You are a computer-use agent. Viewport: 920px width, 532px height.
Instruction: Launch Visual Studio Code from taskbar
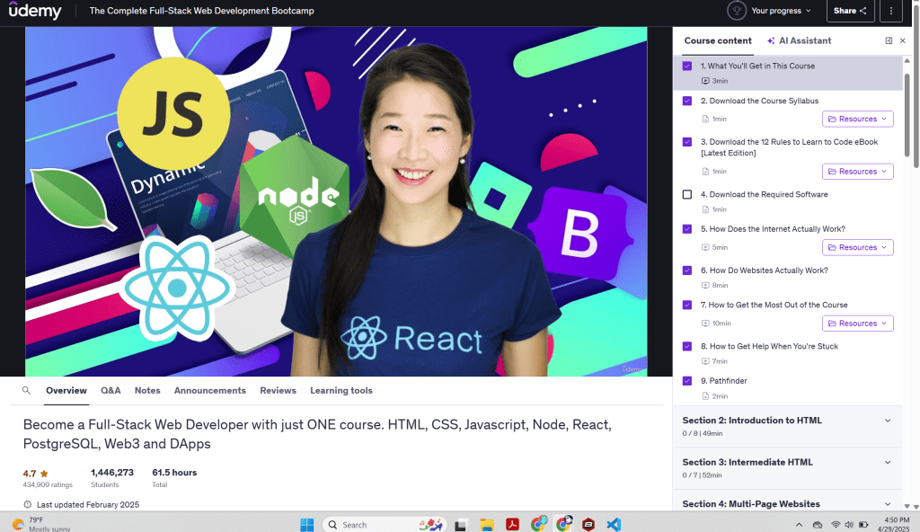click(614, 524)
